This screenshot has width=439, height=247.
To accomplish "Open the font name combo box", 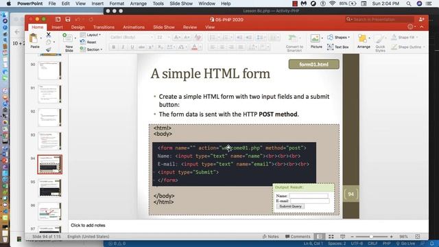I will [131, 37].
